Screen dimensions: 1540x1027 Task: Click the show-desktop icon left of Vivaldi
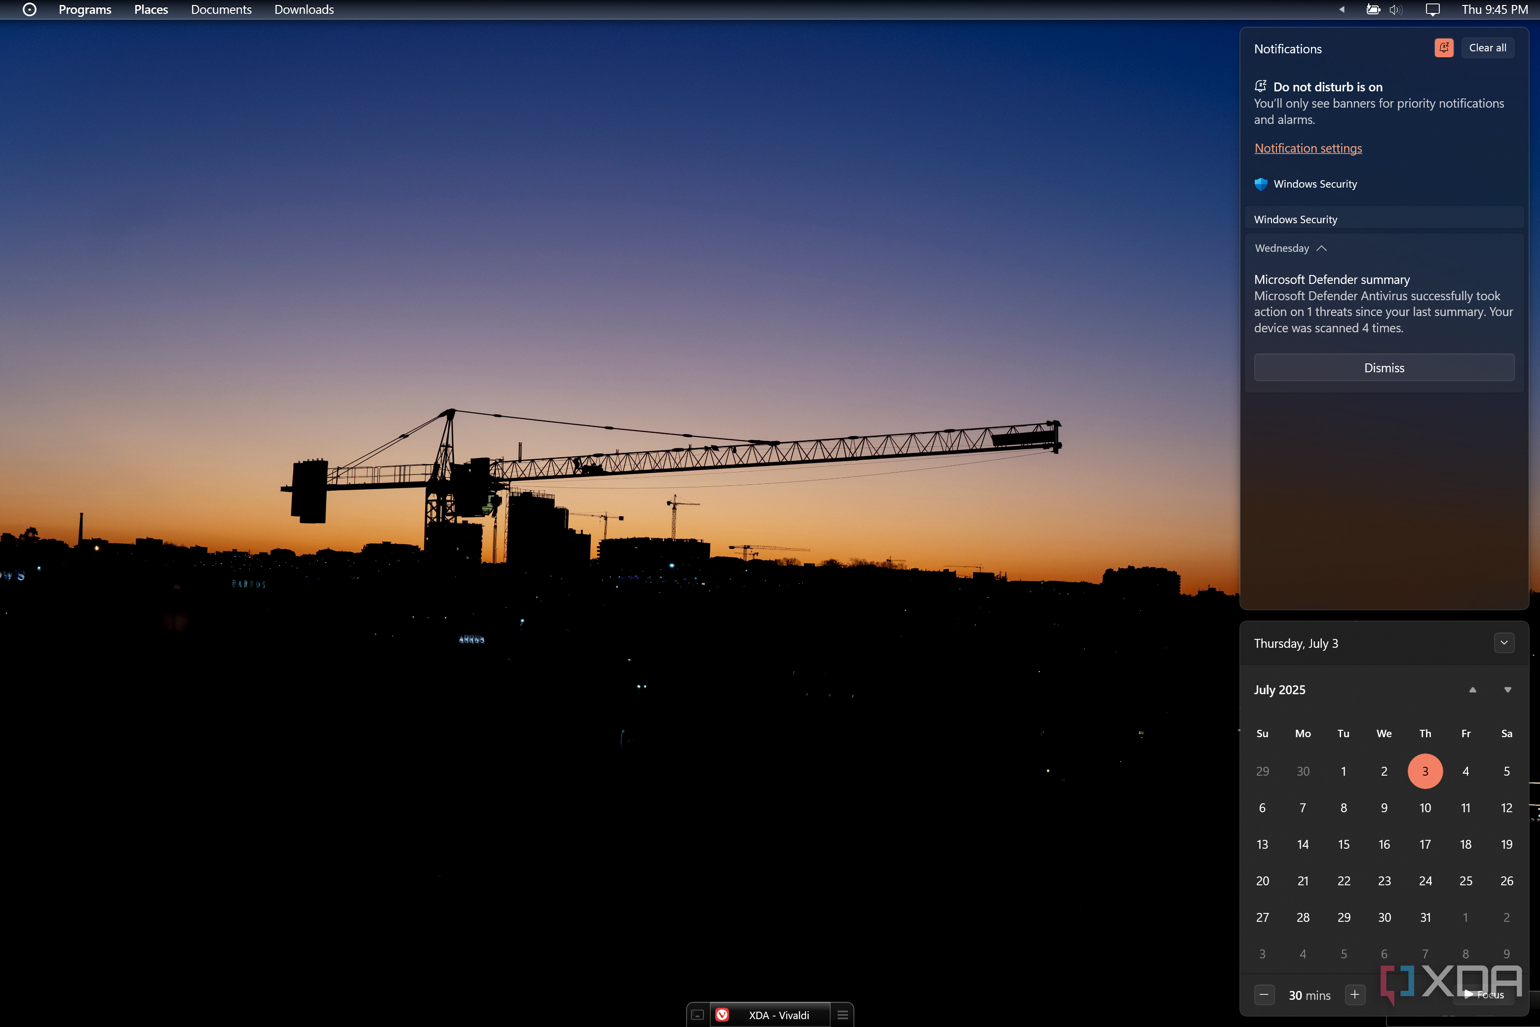click(x=697, y=1015)
